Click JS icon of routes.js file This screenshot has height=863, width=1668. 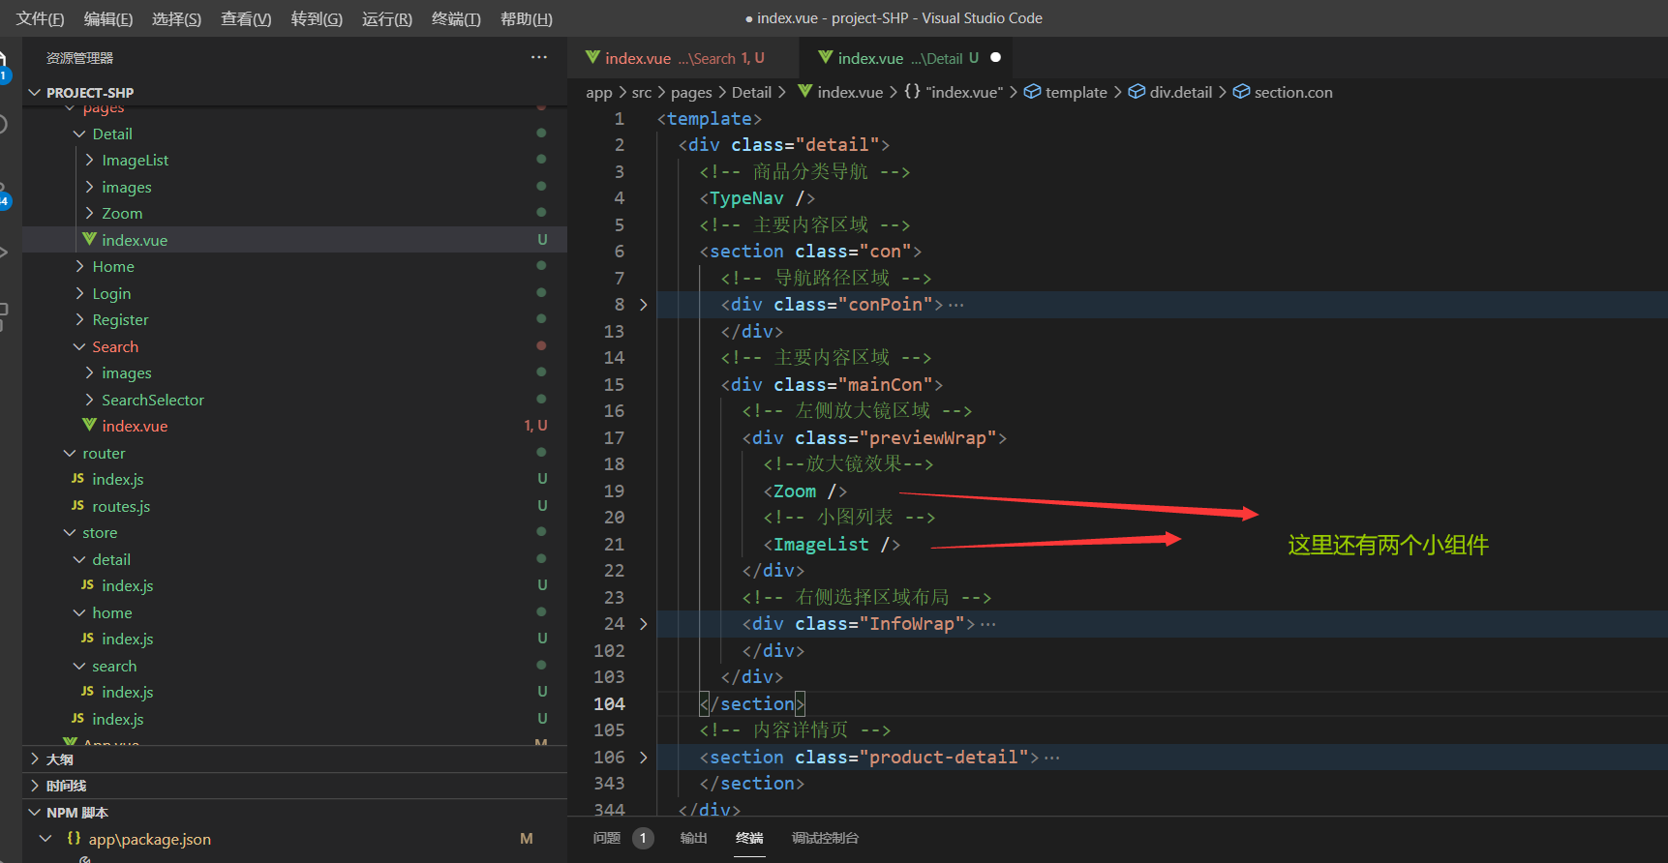point(77,505)
